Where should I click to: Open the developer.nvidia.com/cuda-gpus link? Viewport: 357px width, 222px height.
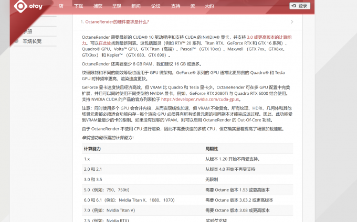(x=200, y=99)
